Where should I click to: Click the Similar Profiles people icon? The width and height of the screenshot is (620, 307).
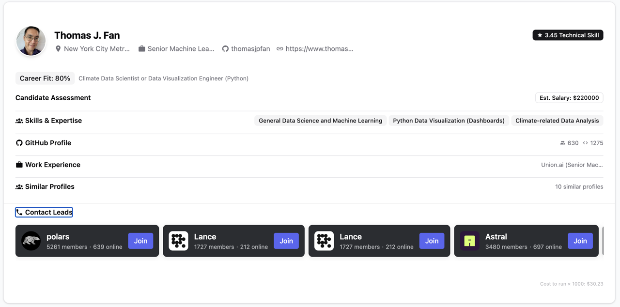tap(19, 187)
